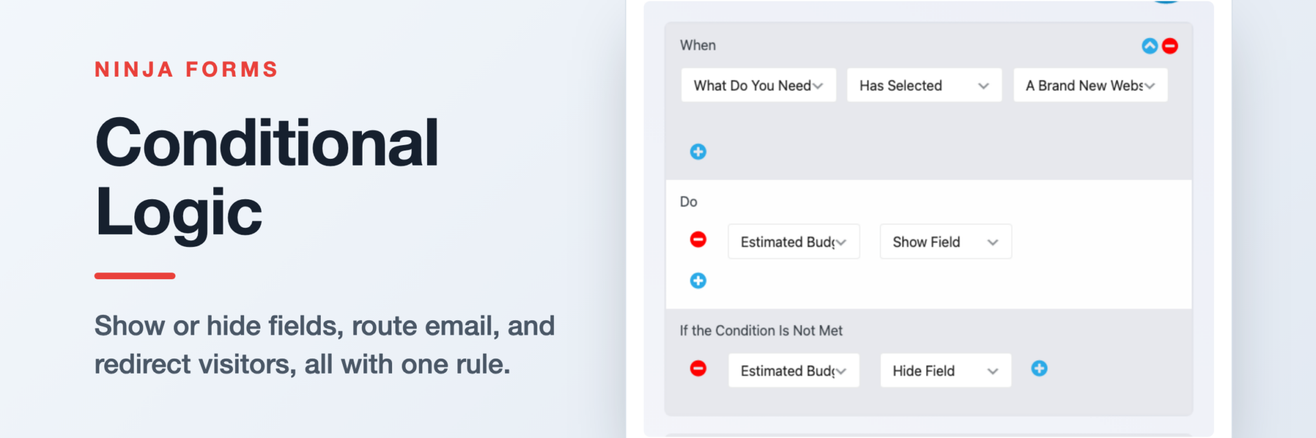This screenshot has width=1316, height=438.
Task: Open the Show Field action dropdown
Action: coord(946,242)
